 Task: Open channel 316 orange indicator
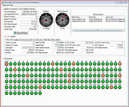point(40,87)
